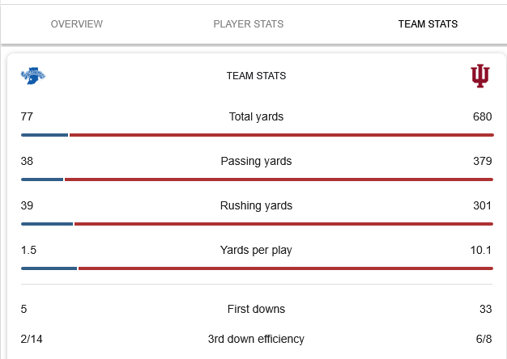This screenshot has width=507, height=359.
Task: Click the Indiana Hoosiers IU logo
Action: [x=480, y=76]
